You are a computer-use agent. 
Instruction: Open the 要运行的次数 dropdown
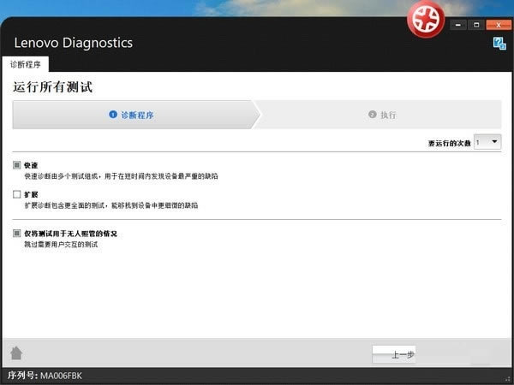pyautogui.click(x=487, y=142)
